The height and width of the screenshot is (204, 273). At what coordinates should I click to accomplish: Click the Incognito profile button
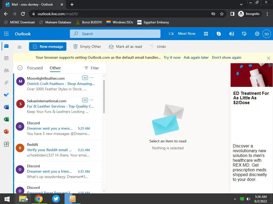249,14
